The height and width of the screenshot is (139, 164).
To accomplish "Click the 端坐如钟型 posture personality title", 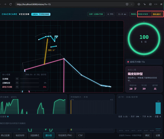I will click(x=135, y=74).
